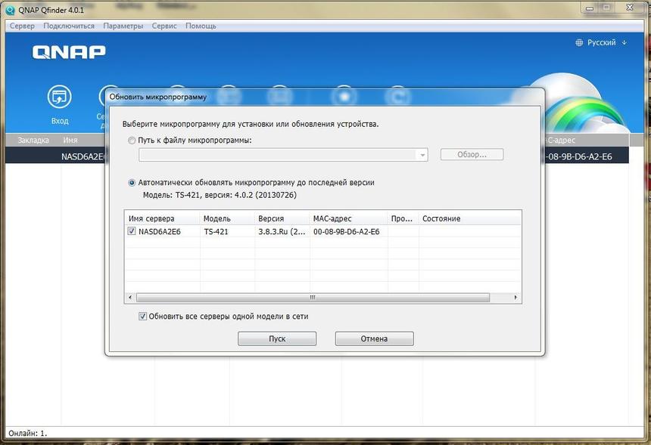Expand the firmware path dropdown arrow

[x=422, y=155]
